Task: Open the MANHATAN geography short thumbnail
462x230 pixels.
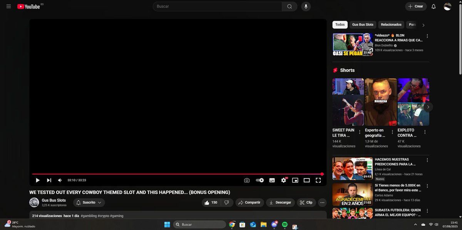Action: click(x=381, y=102)
